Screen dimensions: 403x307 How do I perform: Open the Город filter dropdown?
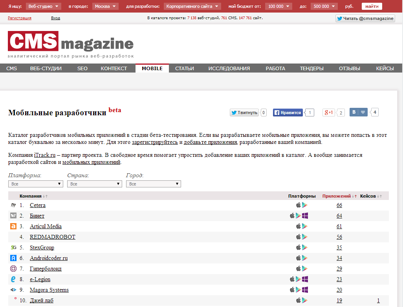(154, 184)
